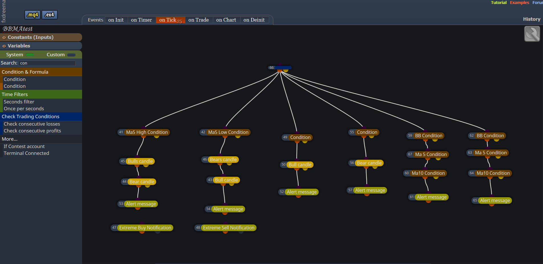Collapse the Time Filters category

[x=41, y=94]
